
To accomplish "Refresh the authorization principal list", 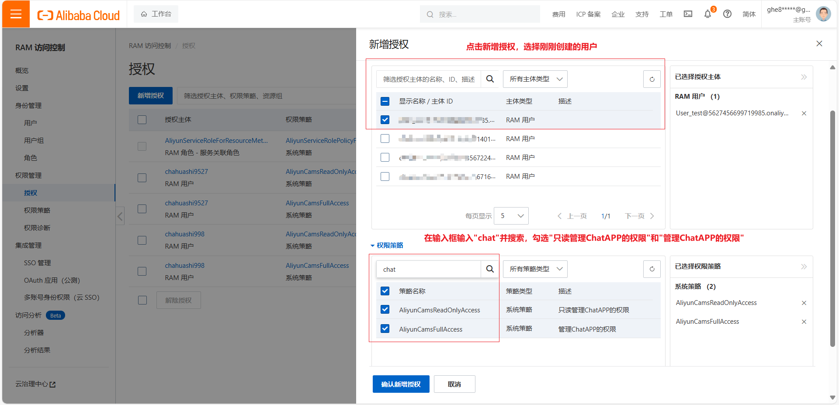I will tap(652, 79).
